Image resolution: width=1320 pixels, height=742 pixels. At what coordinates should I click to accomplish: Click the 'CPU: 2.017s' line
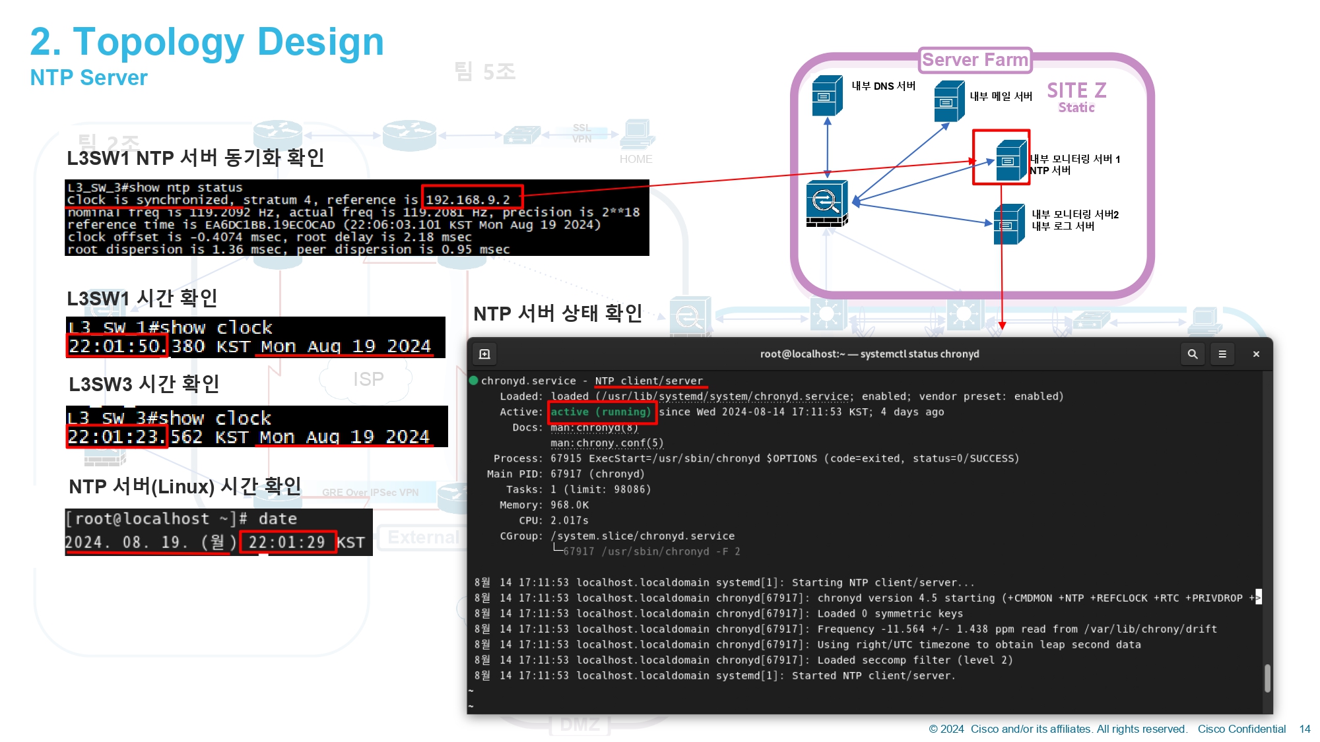point(553,520)
